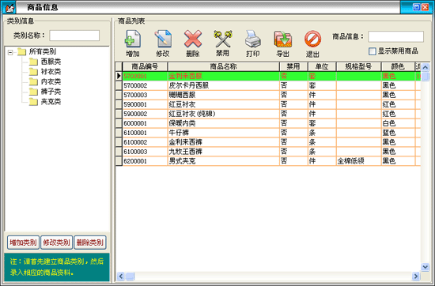Select row 牛仔裤
Image resolution: width=435 pixels, height=286 pixels.
[268, 133]
